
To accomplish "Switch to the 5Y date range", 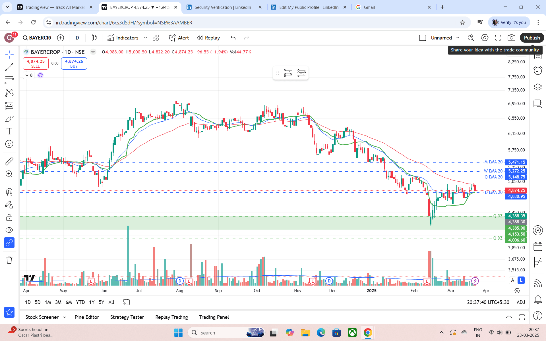I will pyautogui.click(x=102, y=302).
